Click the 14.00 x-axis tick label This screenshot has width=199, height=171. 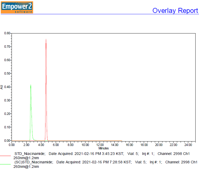[x=115, y=145]
